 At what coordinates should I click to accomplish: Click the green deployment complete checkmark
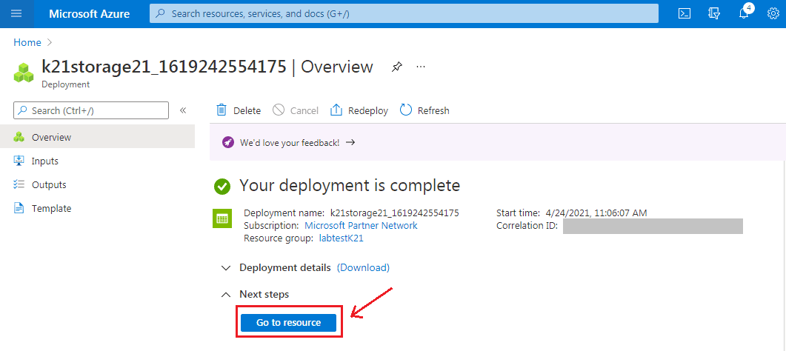point(222,187)
